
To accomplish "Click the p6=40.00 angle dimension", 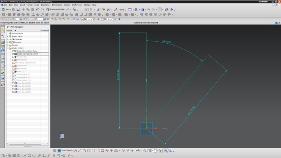I will (x=167, y=42).
